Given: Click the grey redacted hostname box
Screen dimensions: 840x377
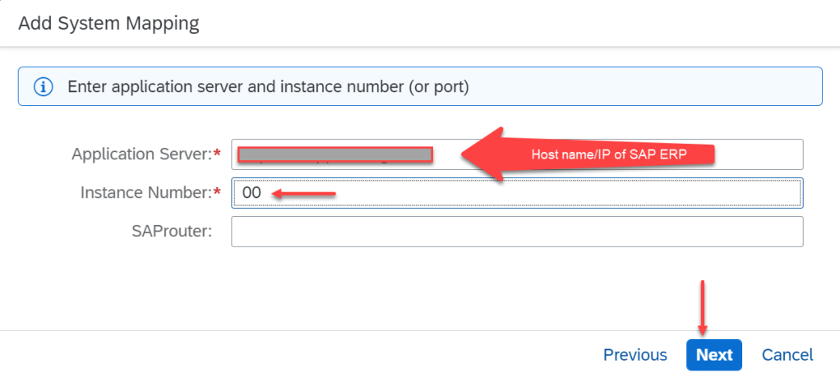Looking at the screenshot, I should point(335,154).
